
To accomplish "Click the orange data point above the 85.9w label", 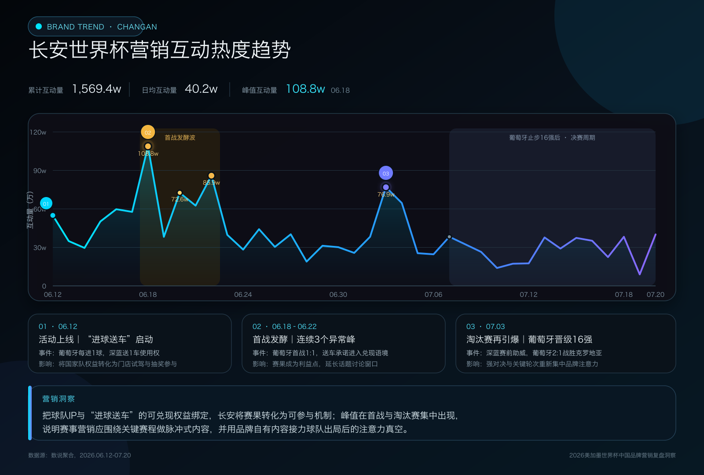I will (x=211, y=175).
